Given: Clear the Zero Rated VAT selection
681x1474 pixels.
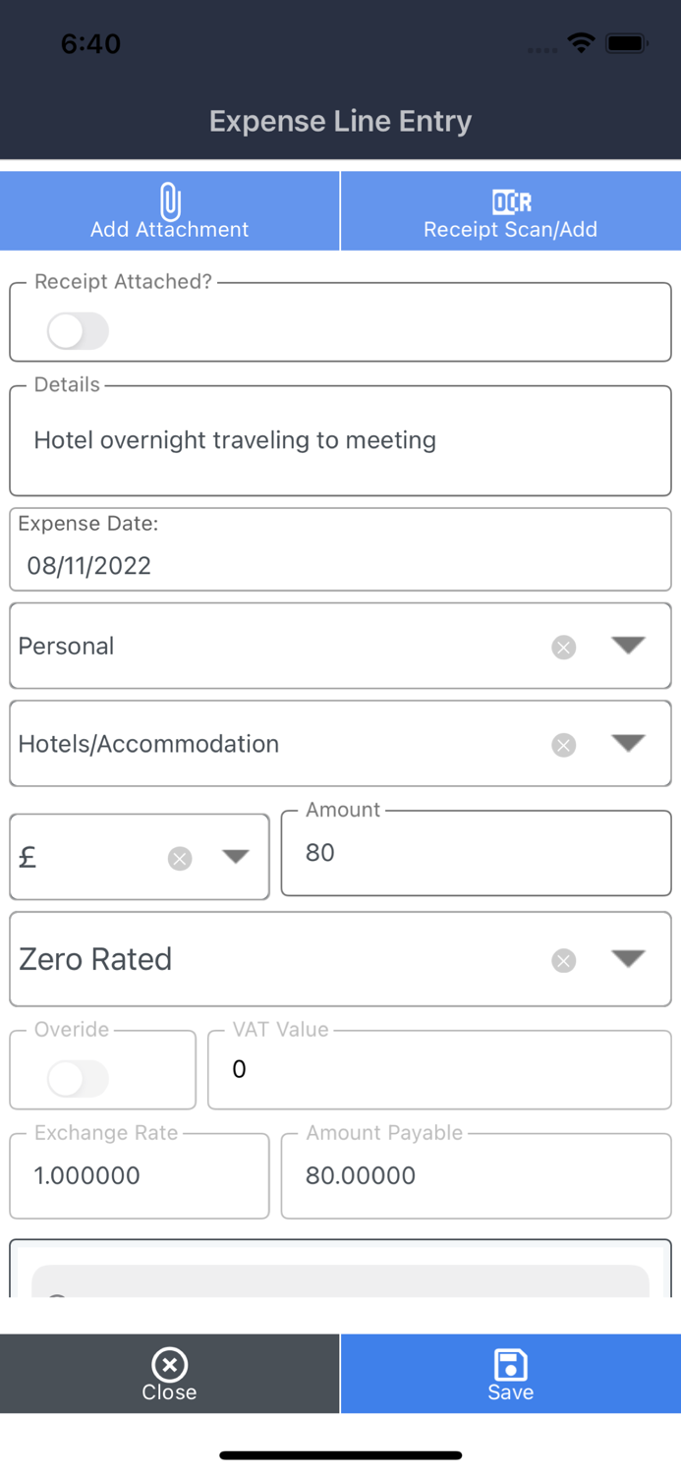Looking at the screenshot, I should [563, 960].
